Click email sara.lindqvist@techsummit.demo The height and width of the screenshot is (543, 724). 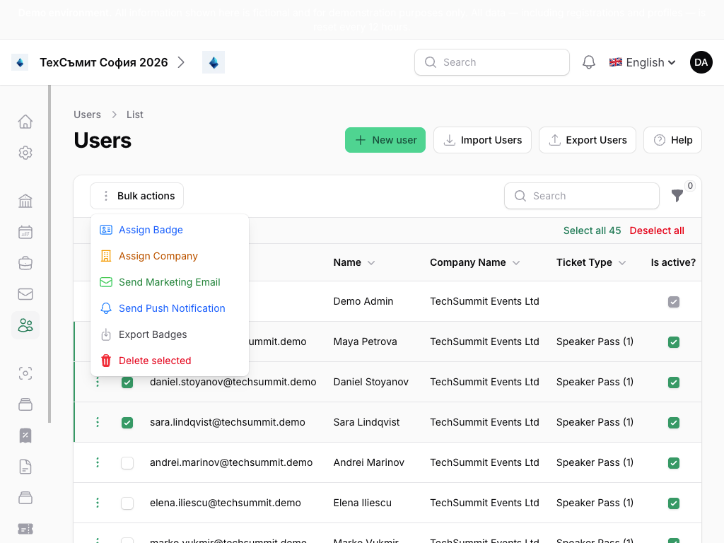click(228, 422)
